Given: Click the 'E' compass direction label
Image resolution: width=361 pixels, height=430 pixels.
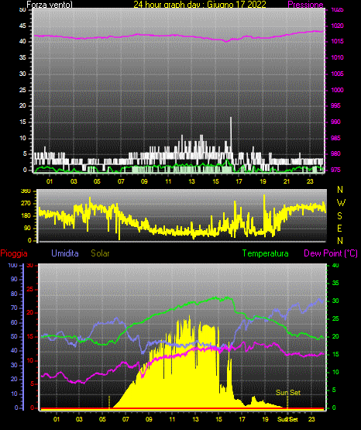Looking at the screenshot, I should [x=339, y=229].
